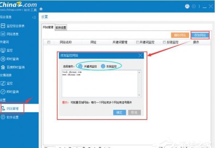215x148 pixels.
Task: Click the 网址 column header
Action: click(x=93, y=42)
